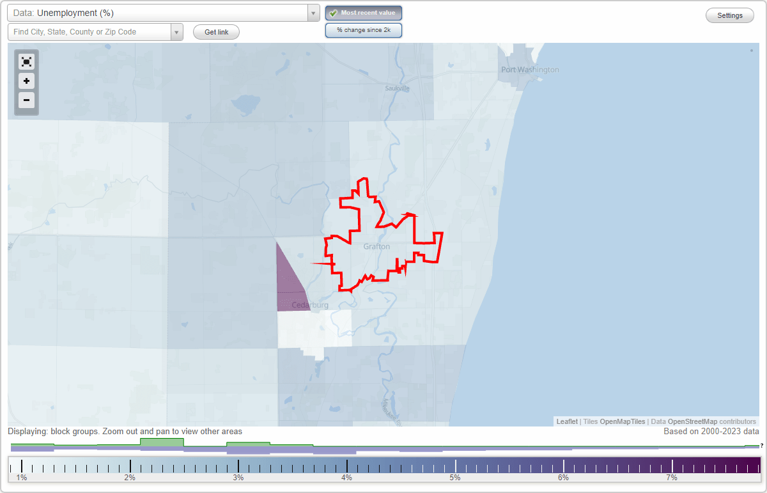Select the dark purple block group near Cedarburg

click(291, 281)
